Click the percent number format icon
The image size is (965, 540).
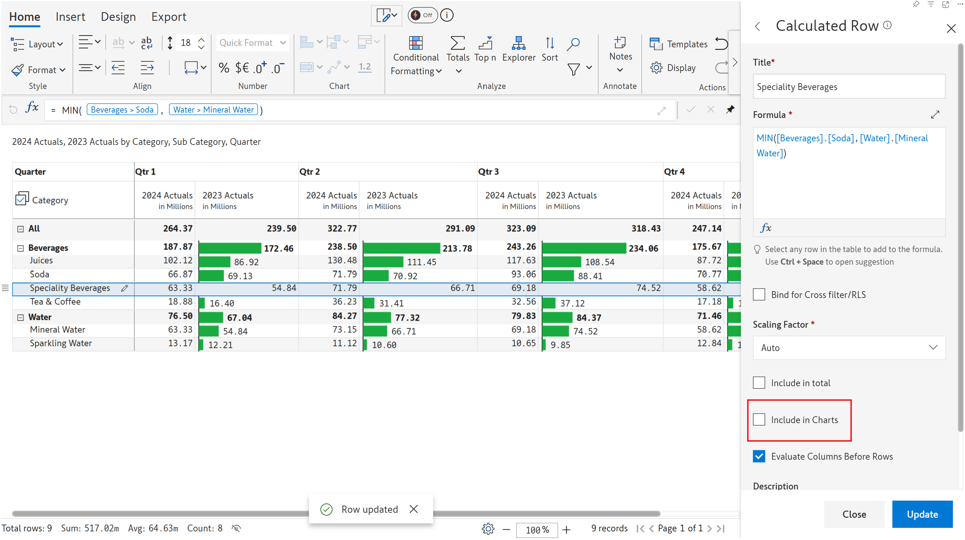pos(224,68)
